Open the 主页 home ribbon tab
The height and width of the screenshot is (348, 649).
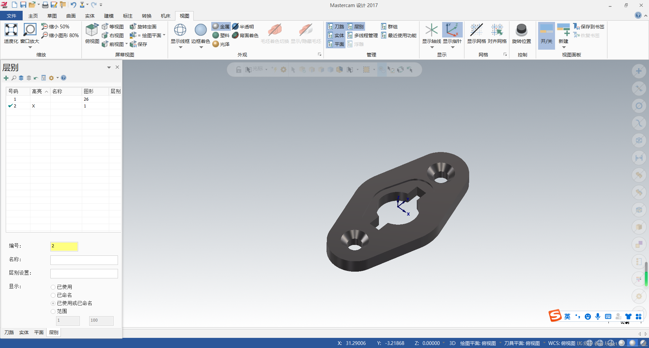[33, 16]
